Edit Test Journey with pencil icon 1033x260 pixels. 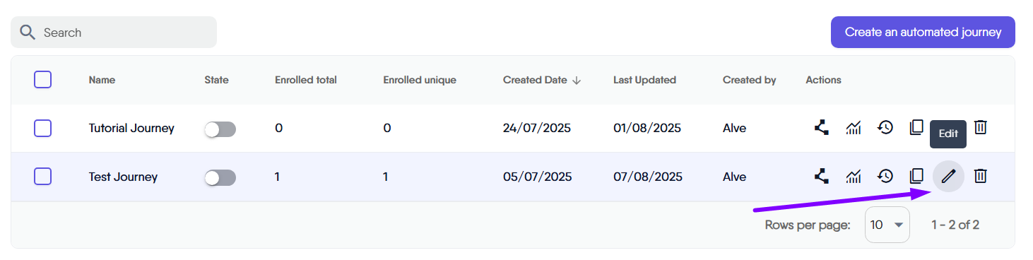pos(948,177)
